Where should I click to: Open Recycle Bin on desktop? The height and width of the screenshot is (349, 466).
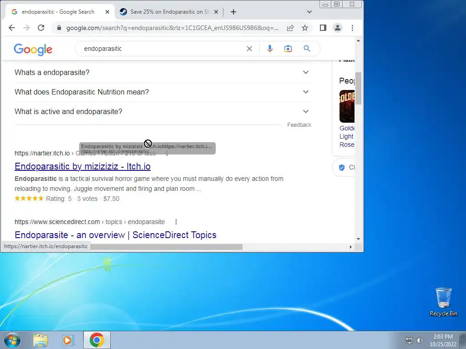pos(443,302)
